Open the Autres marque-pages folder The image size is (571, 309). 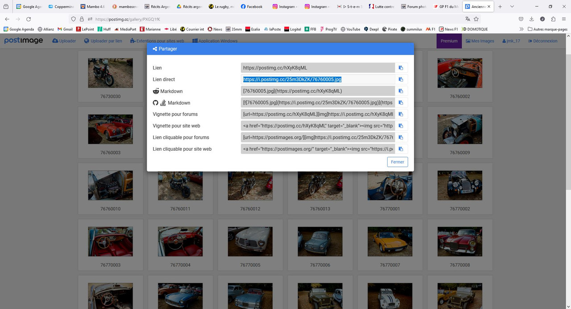pyautogui.click(x=547, y=29)
